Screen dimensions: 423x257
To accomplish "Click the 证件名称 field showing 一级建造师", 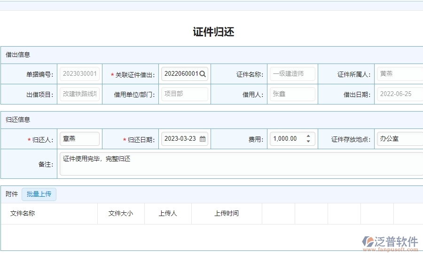I will tap(292, 74).
